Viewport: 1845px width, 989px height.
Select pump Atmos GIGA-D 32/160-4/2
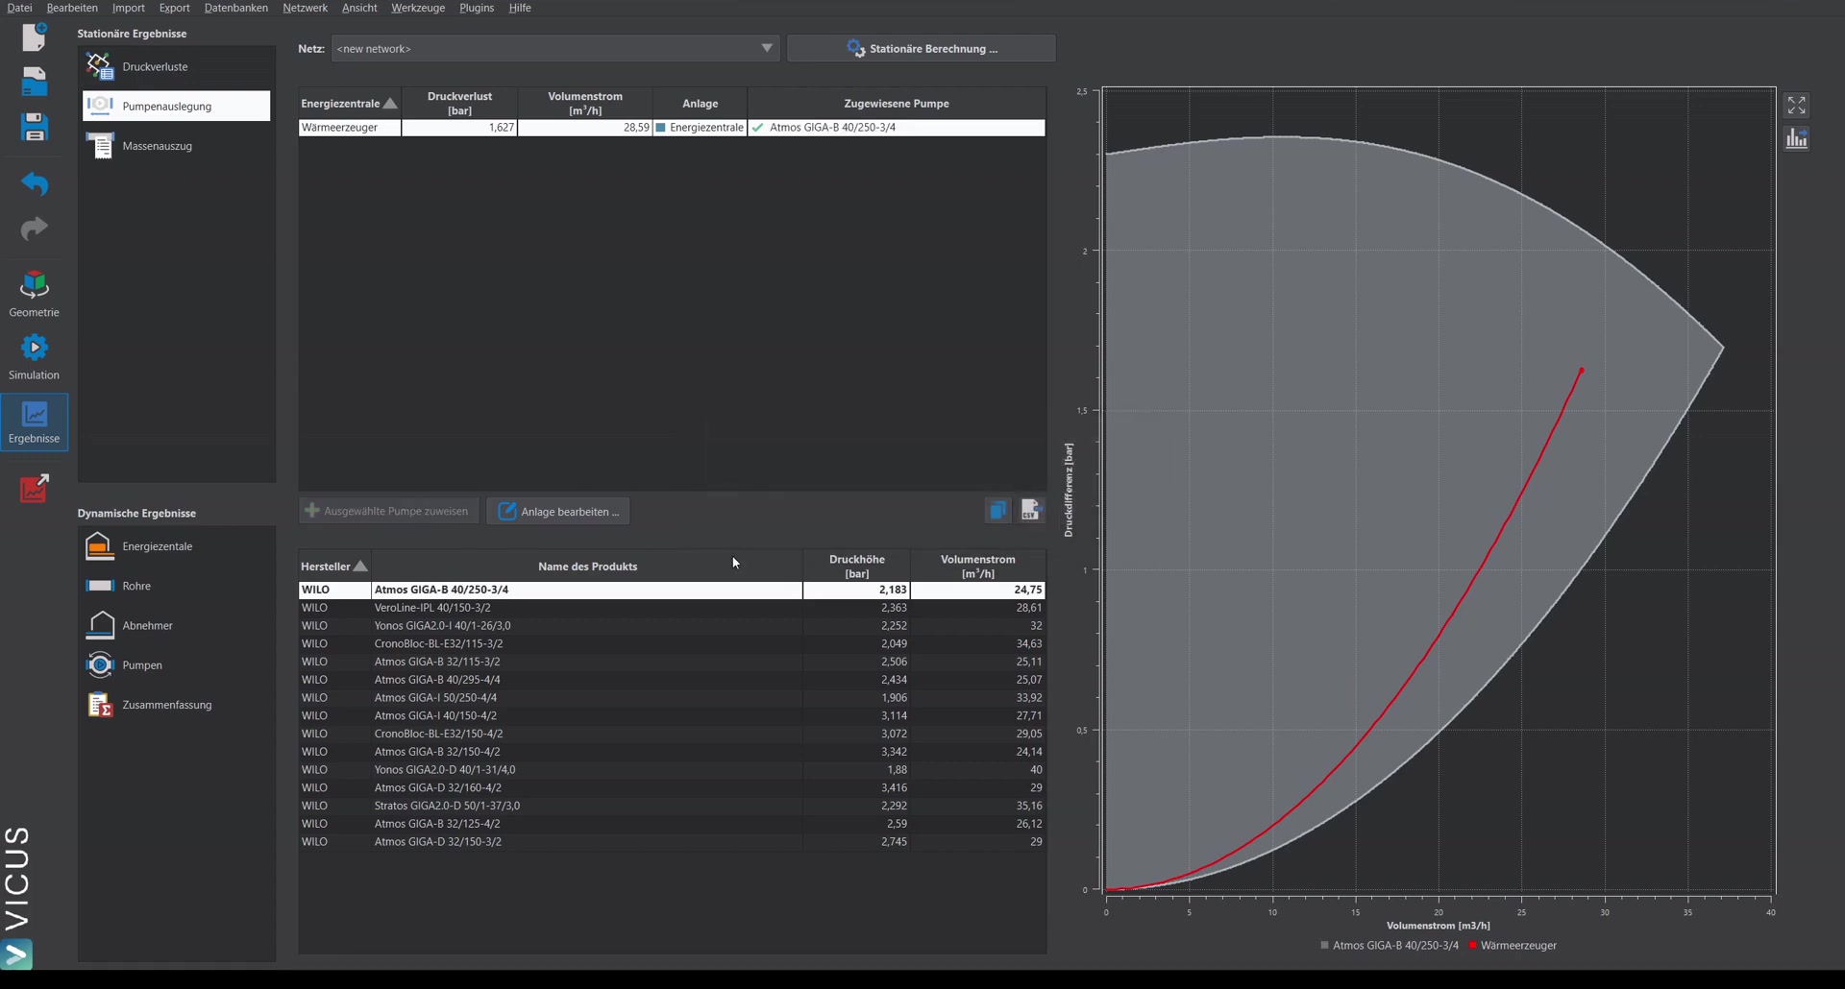[672, 787]
